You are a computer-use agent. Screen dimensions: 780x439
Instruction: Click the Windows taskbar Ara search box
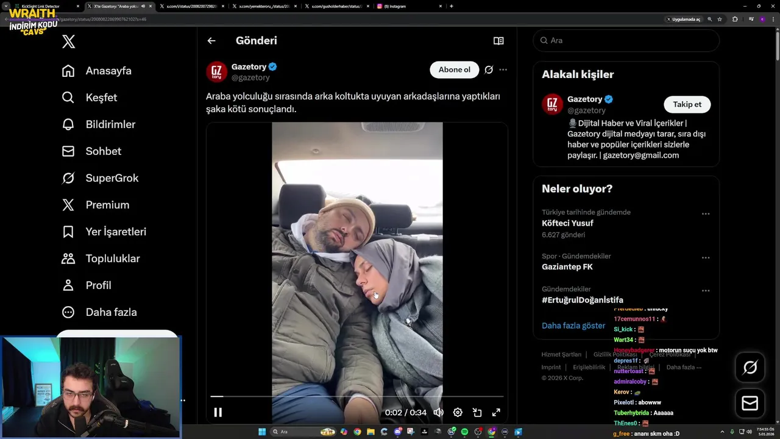[303, 432]
